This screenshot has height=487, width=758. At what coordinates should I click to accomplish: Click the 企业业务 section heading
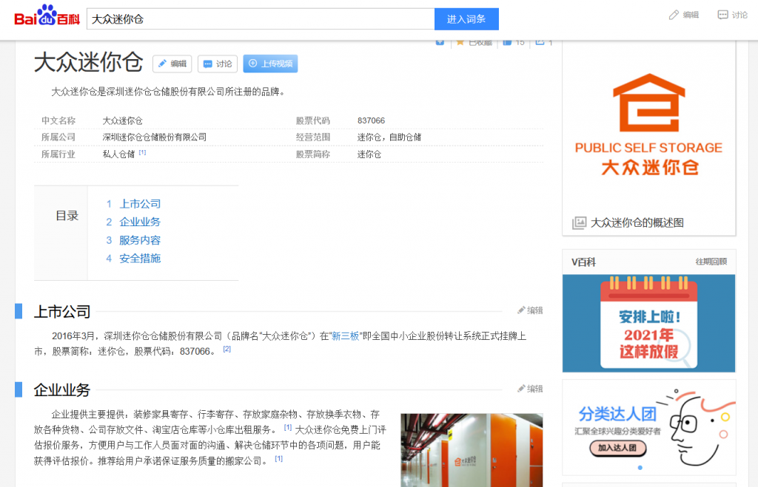pos(62,390)
